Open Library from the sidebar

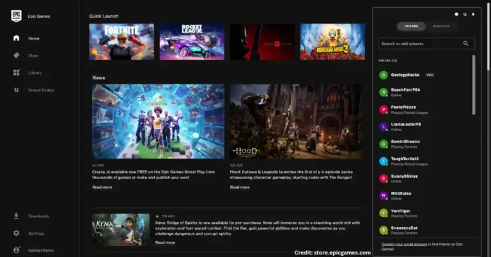pos(35,73)
